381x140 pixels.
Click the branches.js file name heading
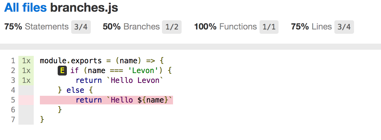pyautogui.click(x=84, y=8)
